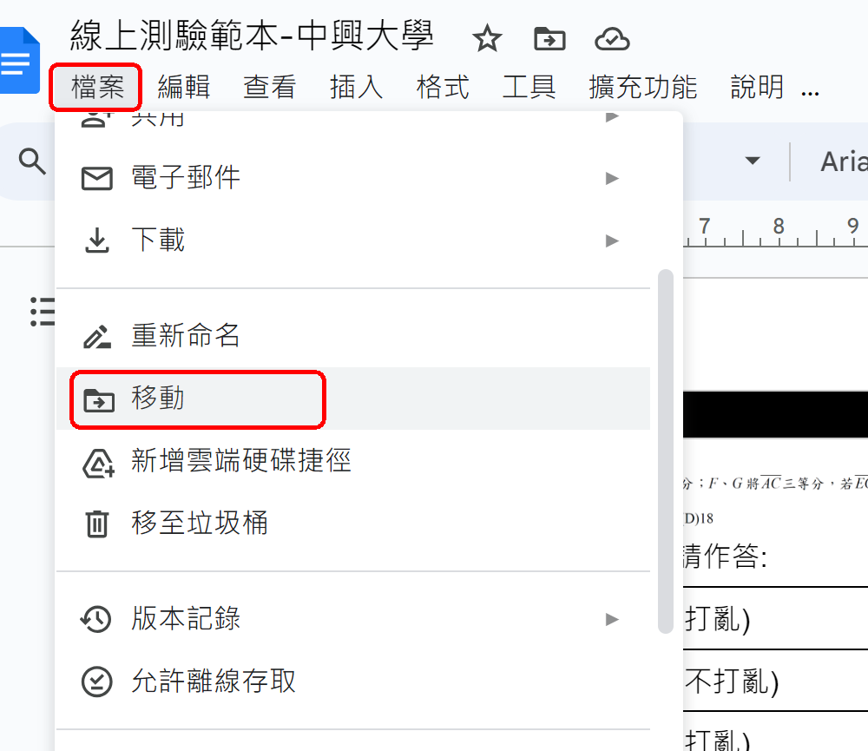This screenshot has height=751, width=868.
Task: Expand the 下載 submenu
Action: pos(353,240)
